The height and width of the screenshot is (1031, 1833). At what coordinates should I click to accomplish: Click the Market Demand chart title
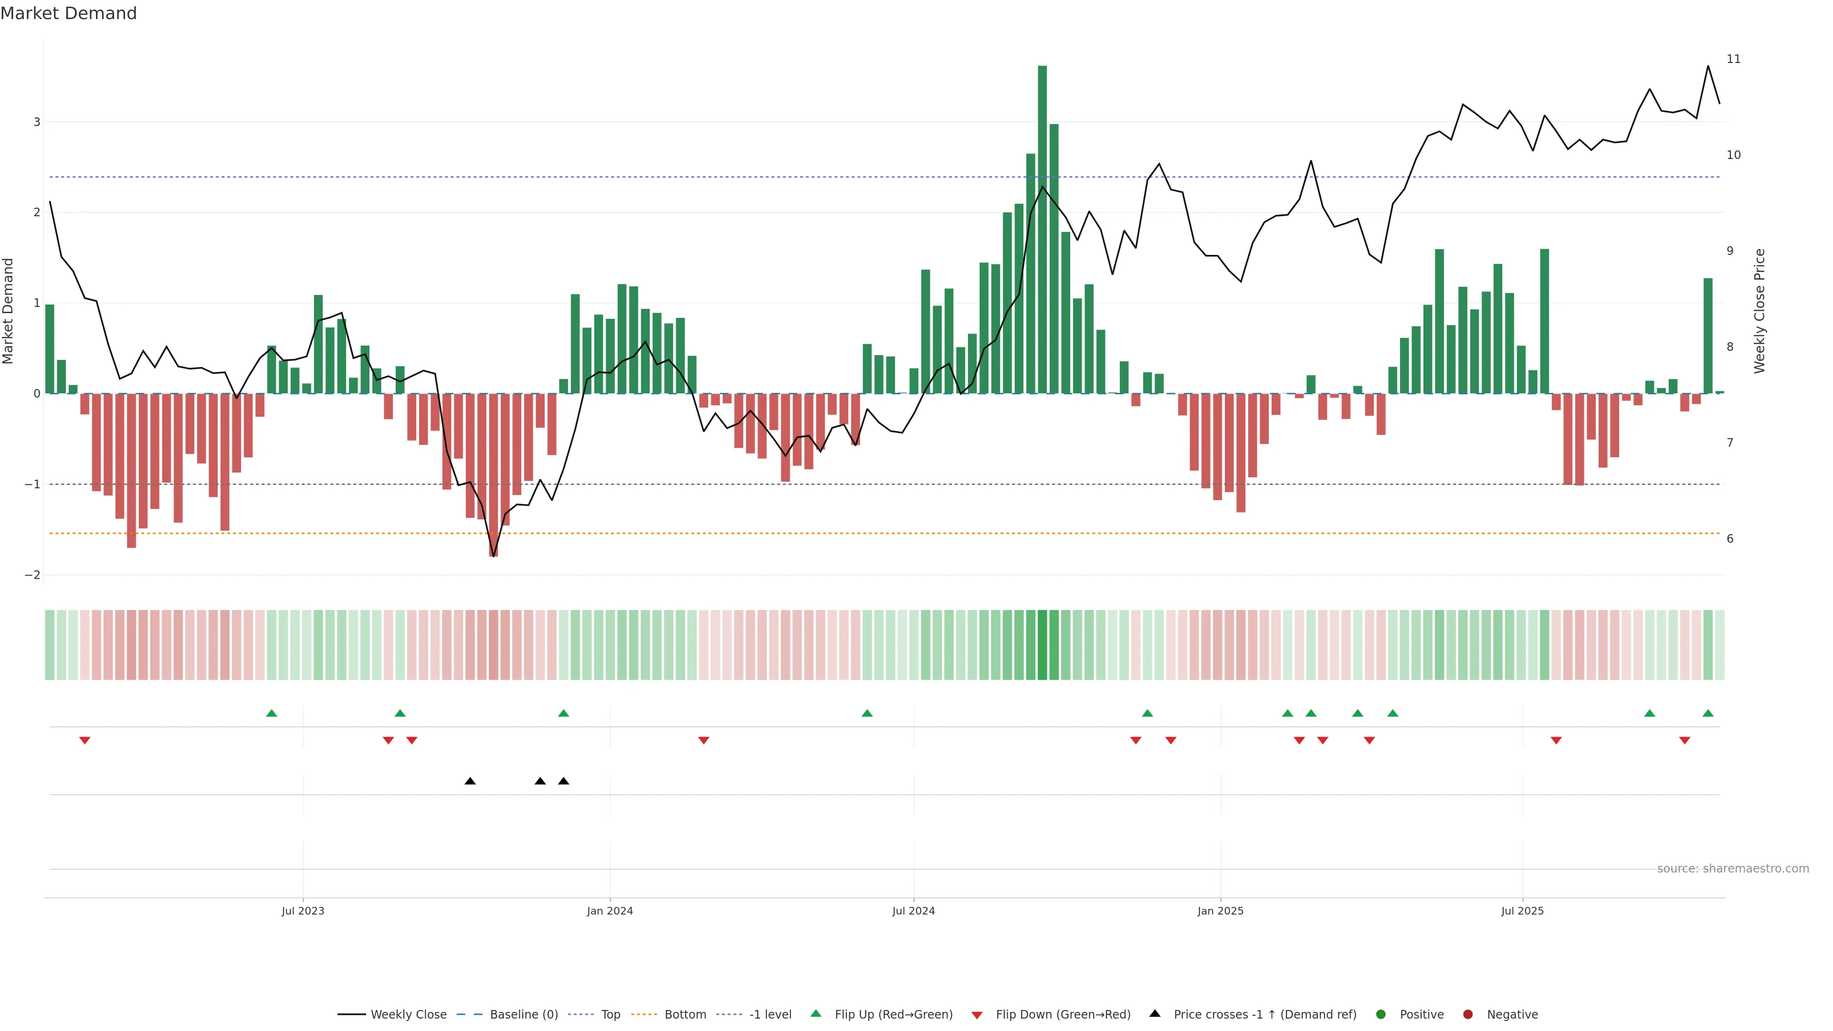coord(68,13)
